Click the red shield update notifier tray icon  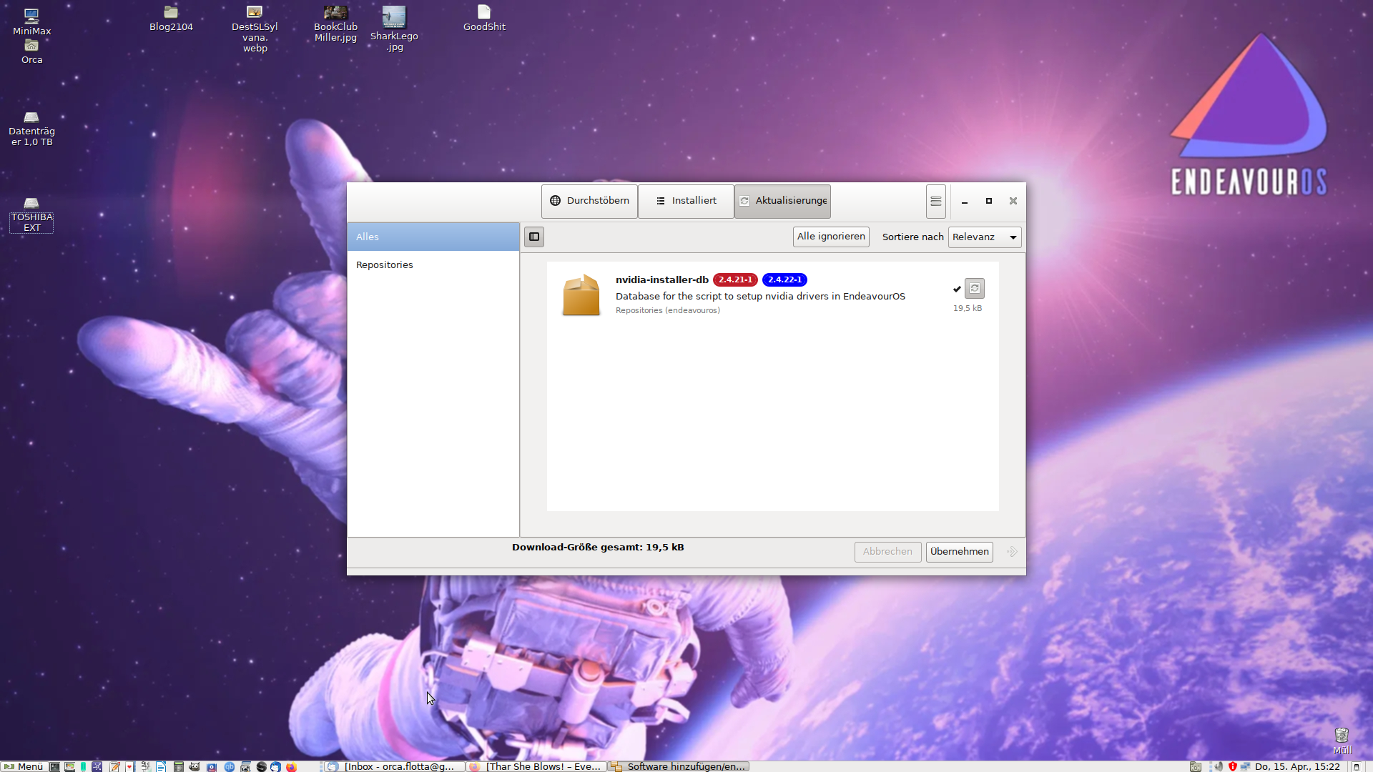(x=1233, y=766)
